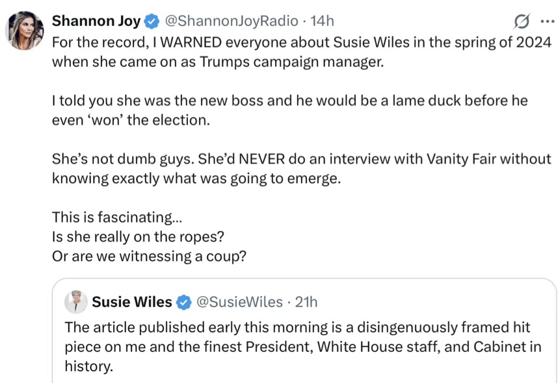Click the 'Is she really on the ropes?' line

point(140,236)
